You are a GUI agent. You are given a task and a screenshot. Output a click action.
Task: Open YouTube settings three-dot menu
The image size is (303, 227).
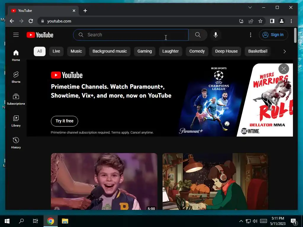(250, 35)
